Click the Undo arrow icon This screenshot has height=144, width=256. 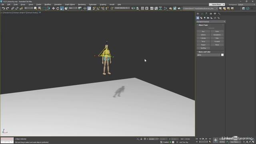point(3,8)
